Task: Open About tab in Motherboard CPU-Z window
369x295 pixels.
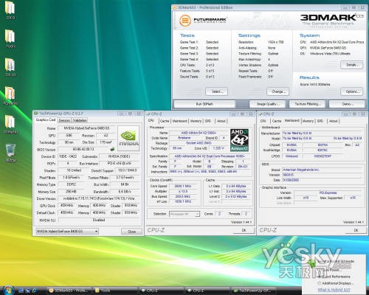Action: tap(333, 121)
